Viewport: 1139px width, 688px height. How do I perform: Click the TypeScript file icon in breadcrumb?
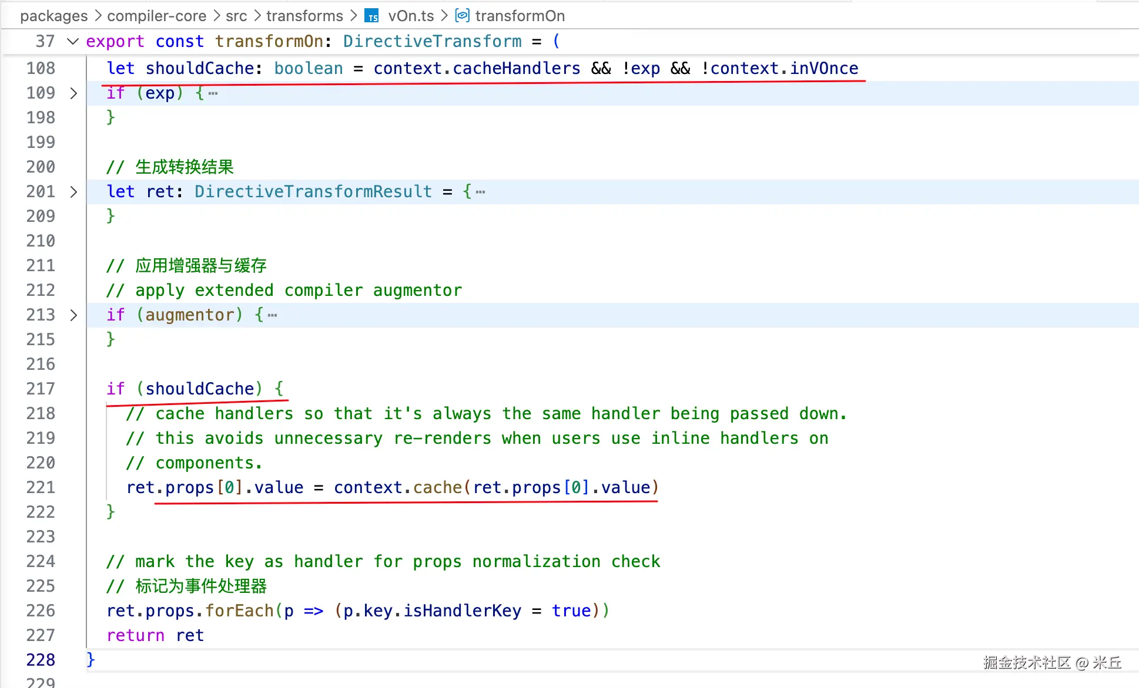tap(371, 16)
